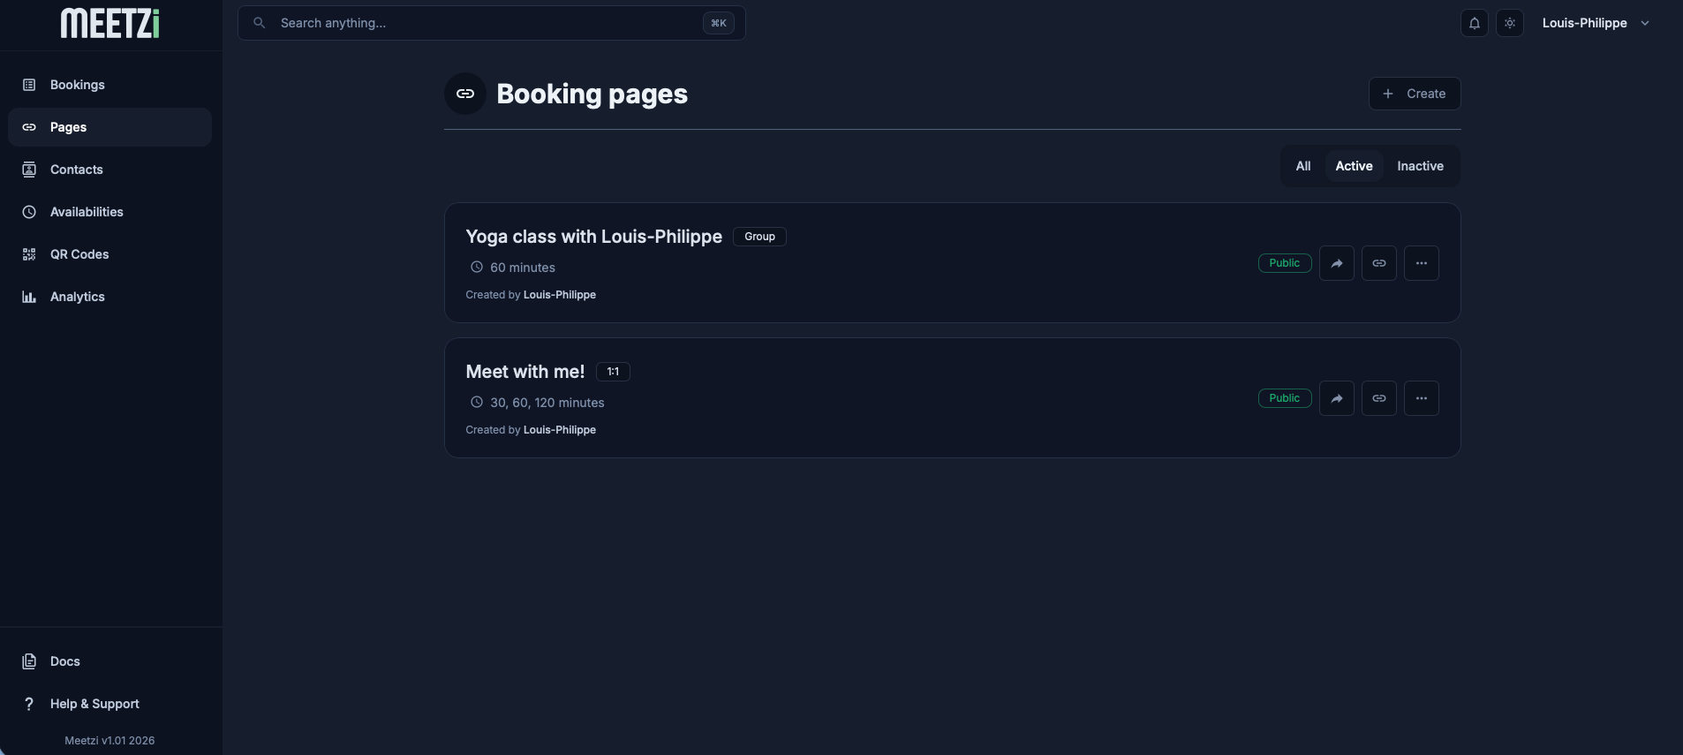This screenshot has width=1683, height=755.
Task: Select Pages in the sidebar
Action: point(109,127)
